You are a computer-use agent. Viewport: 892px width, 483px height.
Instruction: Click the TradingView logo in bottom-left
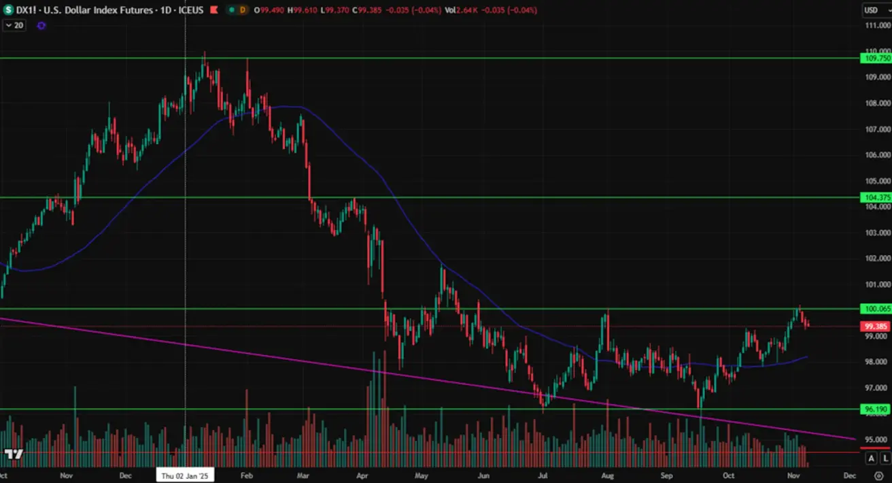point(14,454)
